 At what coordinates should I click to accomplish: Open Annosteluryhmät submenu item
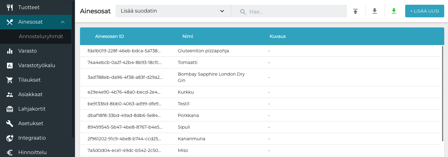tap(41, 37)
